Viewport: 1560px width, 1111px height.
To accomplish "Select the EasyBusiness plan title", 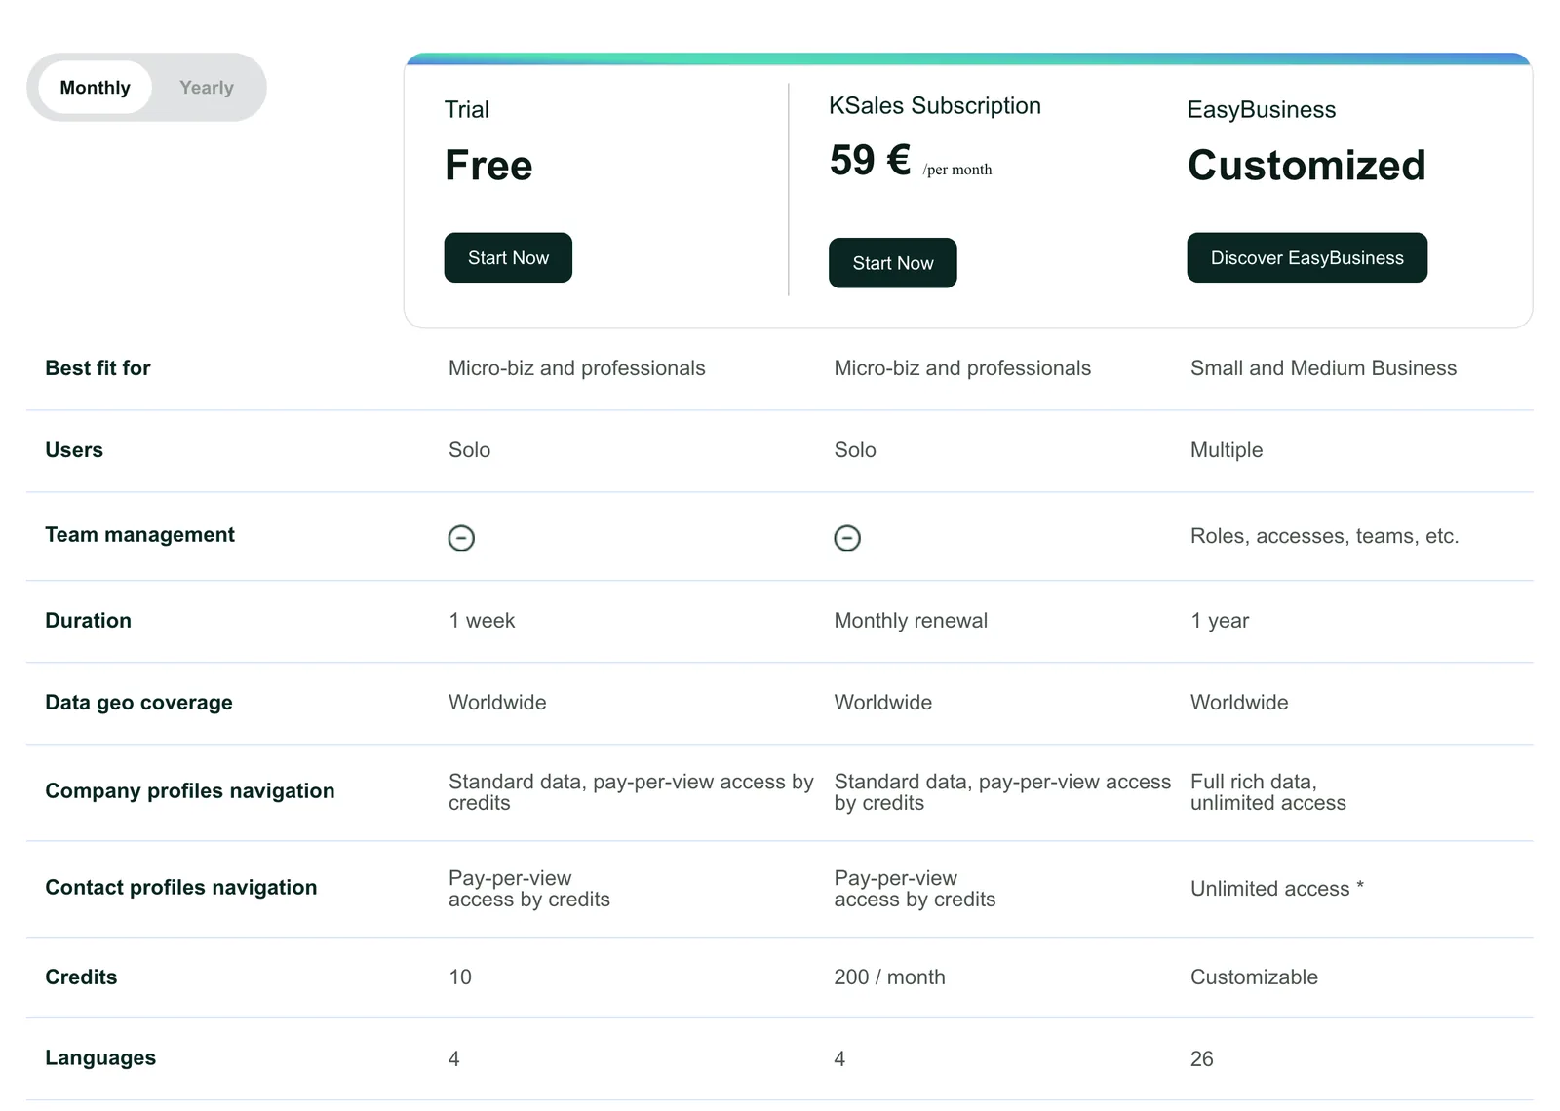I will [1262, 109].
